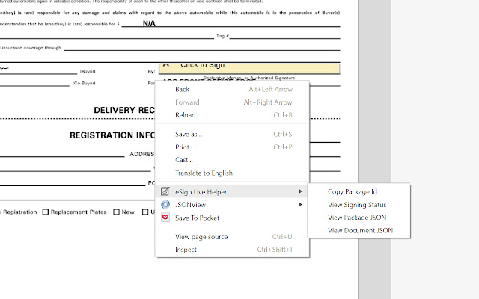Viewport: 479px width, 299px height.
Task: Click the eSign Live Helper extension icon
Action: (165, 191)
